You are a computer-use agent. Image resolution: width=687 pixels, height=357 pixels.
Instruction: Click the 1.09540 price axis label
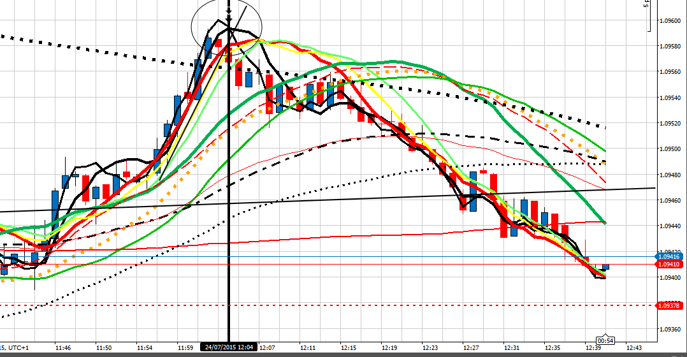[670, 98]
